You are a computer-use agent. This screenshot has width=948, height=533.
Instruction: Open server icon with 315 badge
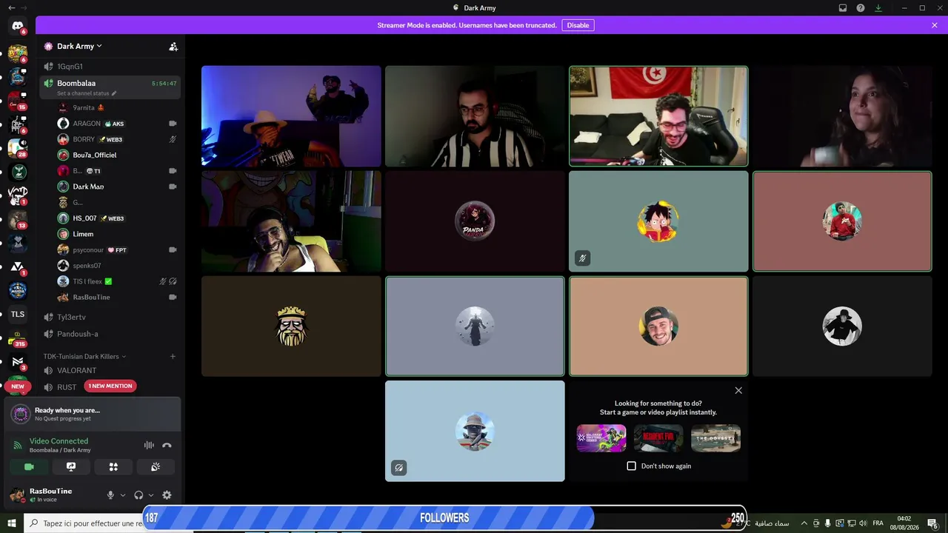(x=18, y=338)
